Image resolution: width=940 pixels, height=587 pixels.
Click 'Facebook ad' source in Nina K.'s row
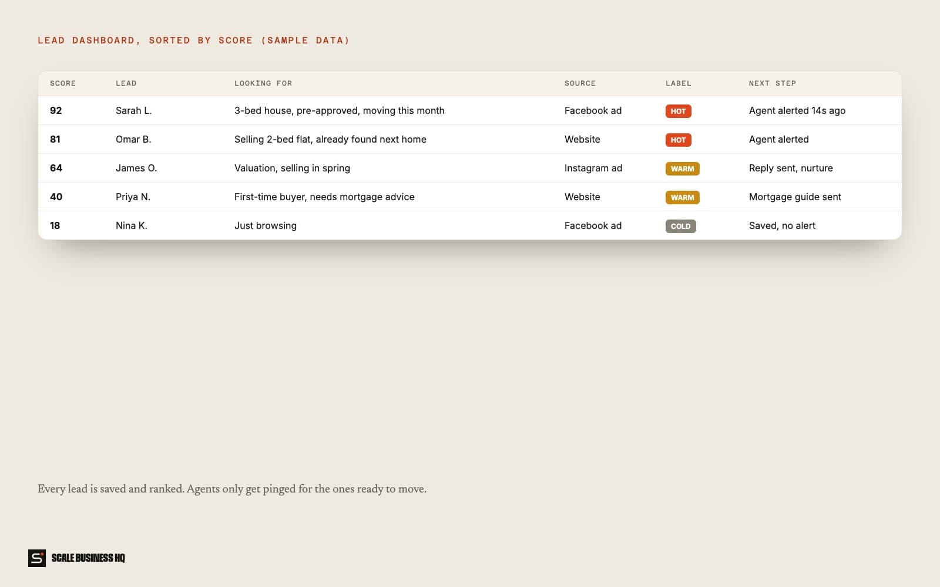point(593,225)
